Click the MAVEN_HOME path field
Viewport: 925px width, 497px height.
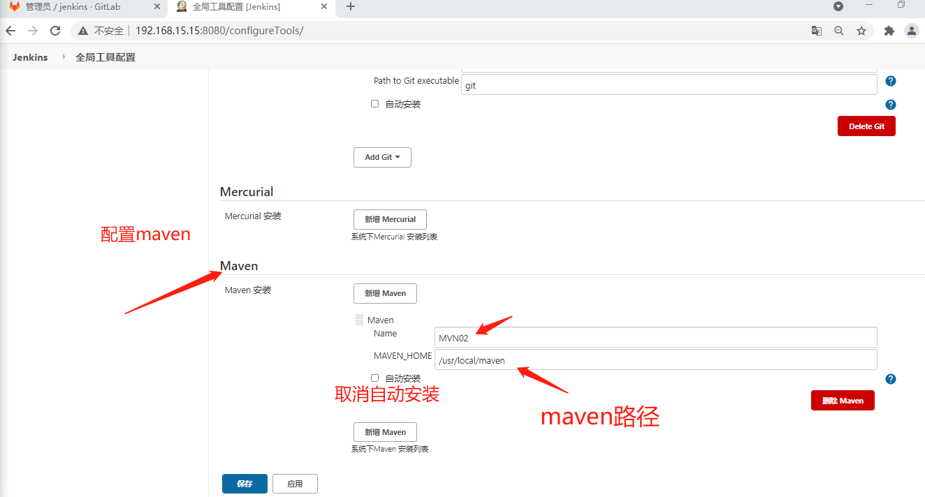655,360
